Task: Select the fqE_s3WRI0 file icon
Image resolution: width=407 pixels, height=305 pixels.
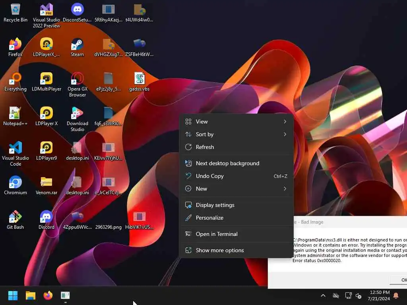Action: (109, 116)
